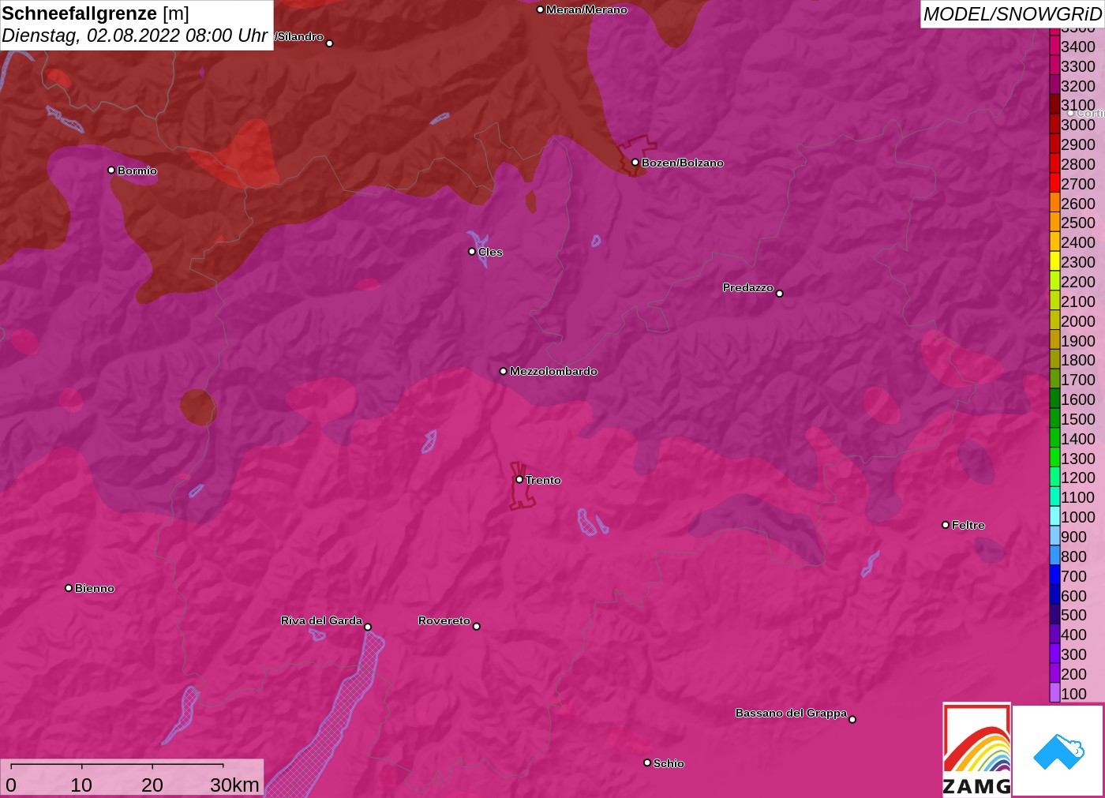Pick the blue swatch beside legend value 700
This screenshot has width=1105, height=798.
[1054, 575]
